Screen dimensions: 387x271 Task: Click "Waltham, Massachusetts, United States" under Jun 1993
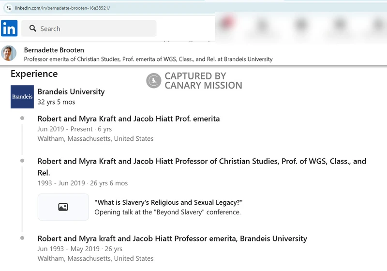95,258
